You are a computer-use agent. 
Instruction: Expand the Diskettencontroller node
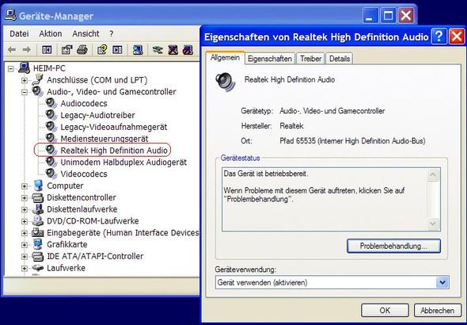[25, 198]
